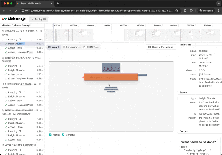Click the 48000ms timeline marker

point(140,25)
